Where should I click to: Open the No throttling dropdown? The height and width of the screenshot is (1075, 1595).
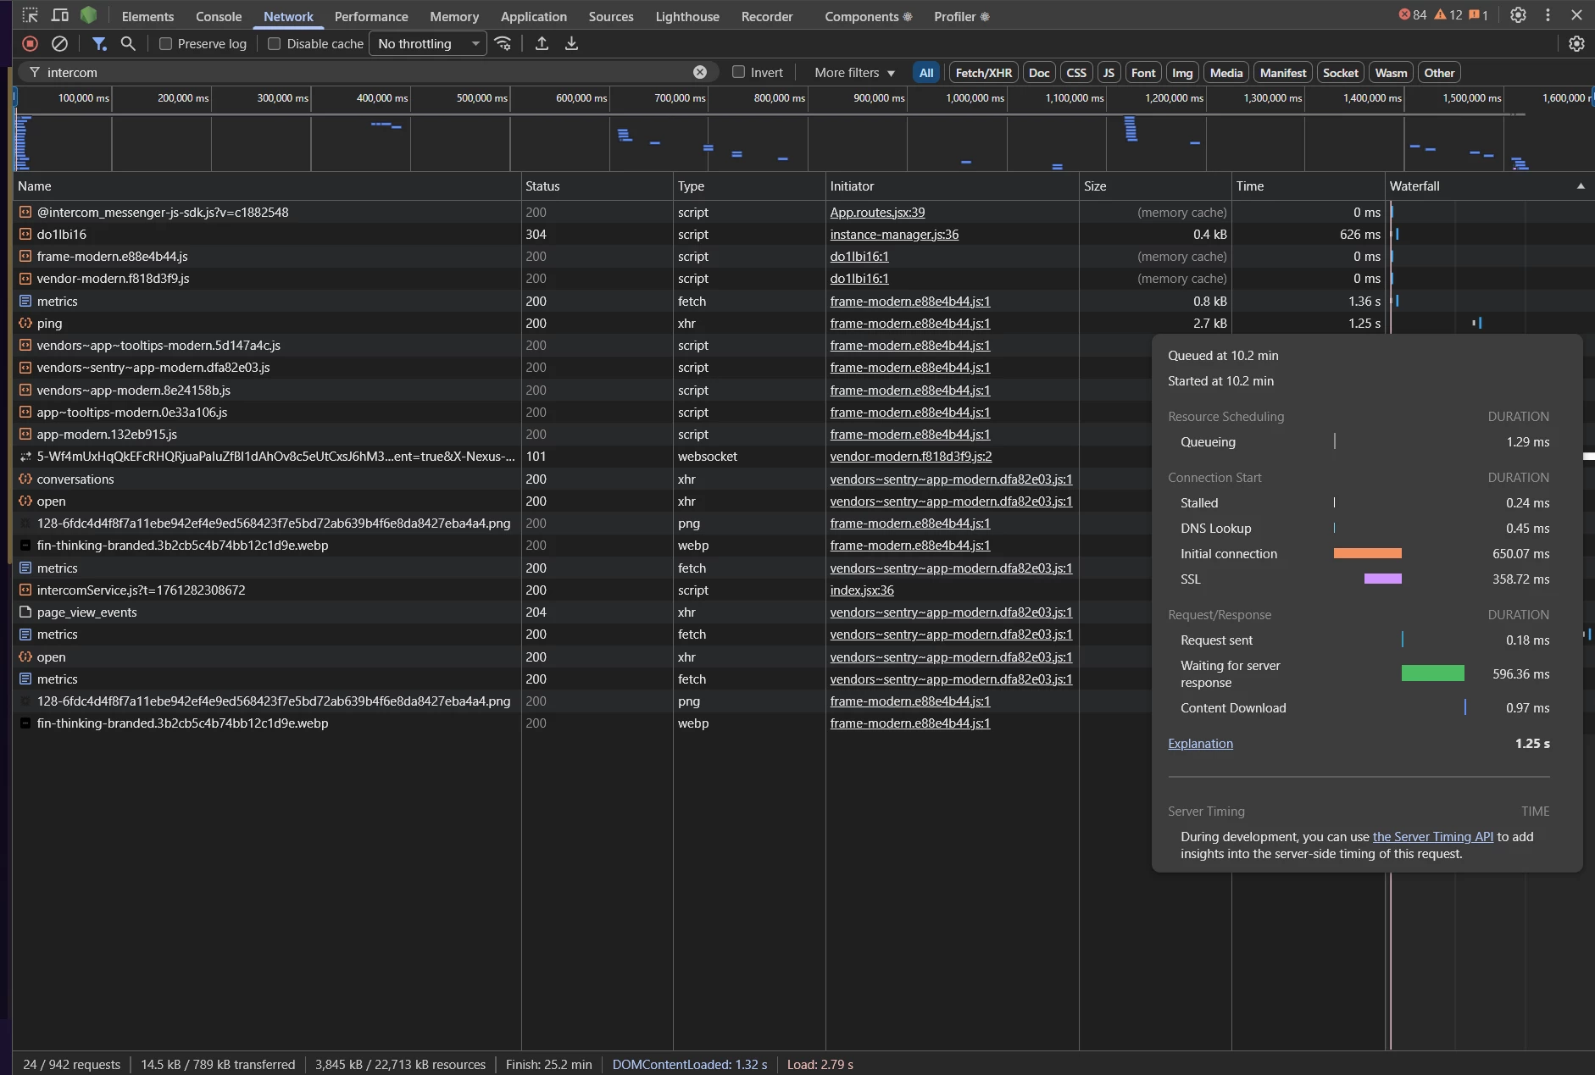pos(427,44)
